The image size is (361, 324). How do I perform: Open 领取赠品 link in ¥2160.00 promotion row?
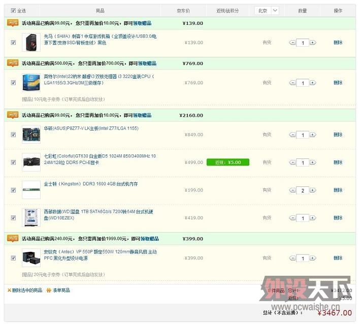[x=142, y=115]
